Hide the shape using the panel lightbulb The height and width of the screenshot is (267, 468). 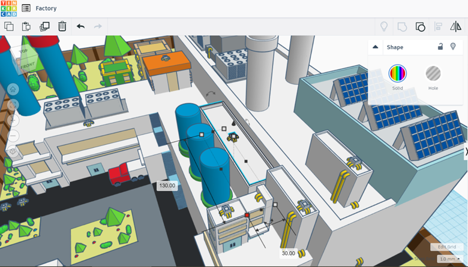tap(453, 47)
